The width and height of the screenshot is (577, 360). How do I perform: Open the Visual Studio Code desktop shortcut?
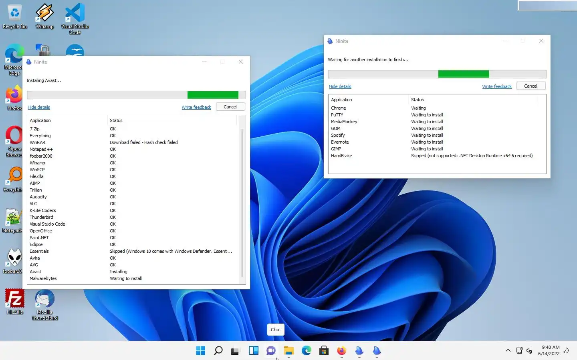click(75, 19)
